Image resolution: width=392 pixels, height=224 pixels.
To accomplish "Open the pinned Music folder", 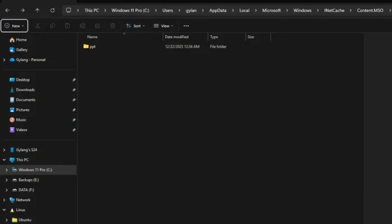I will pos(18,120).
